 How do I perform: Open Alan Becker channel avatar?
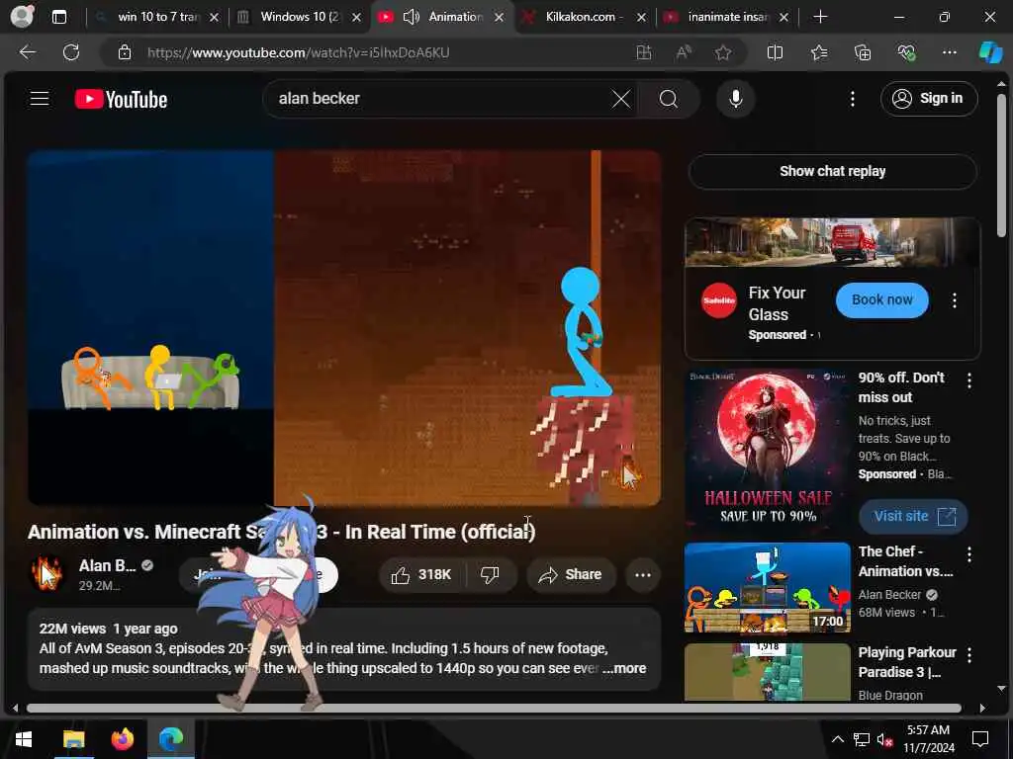(47, 573)
